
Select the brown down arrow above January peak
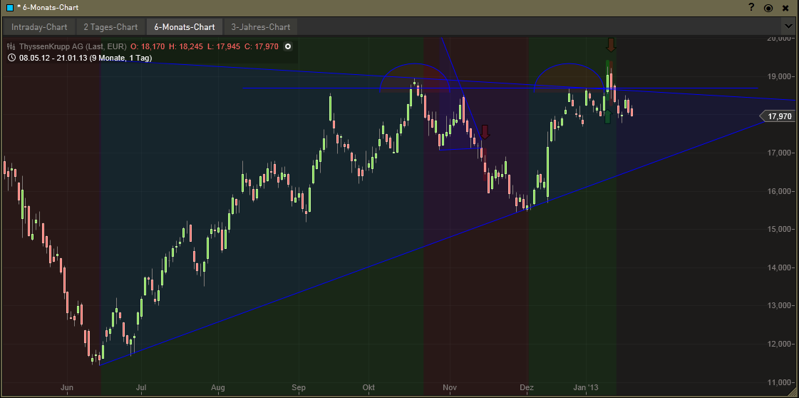[x=611, y=44]
